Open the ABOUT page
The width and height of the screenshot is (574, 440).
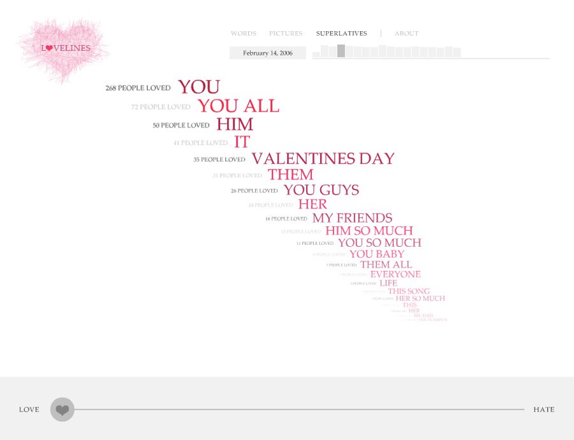click(x=406, y=33)
